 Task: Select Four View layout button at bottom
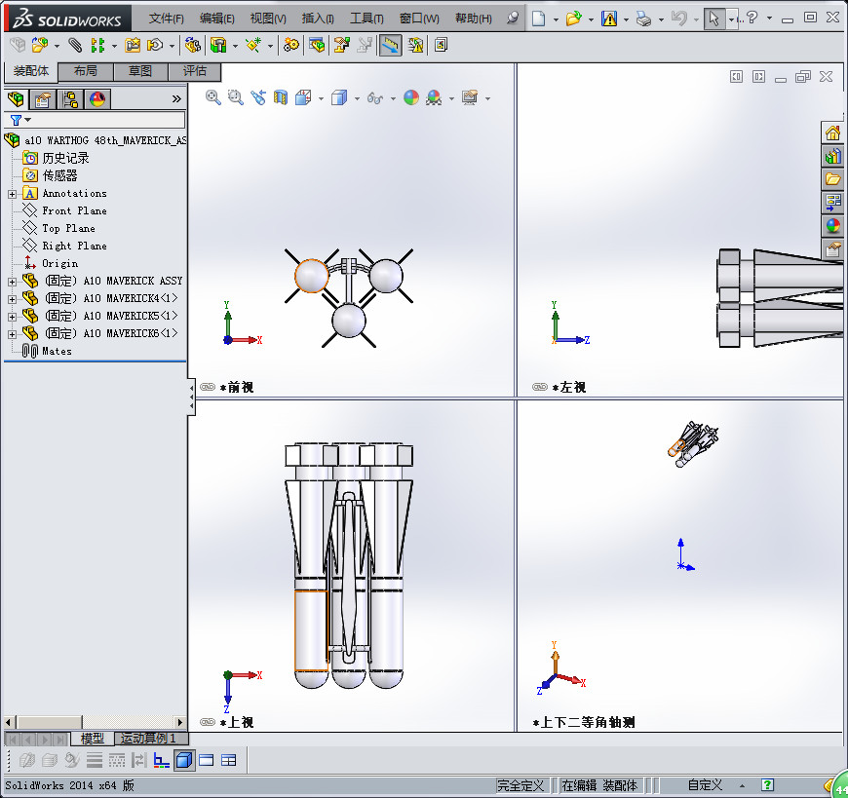tap(229, 760)
